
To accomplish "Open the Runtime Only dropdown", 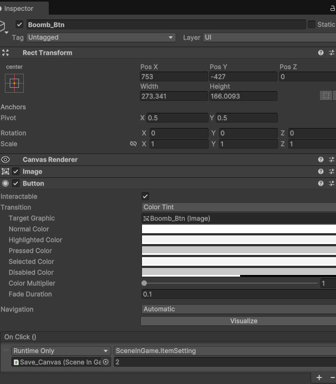I will coord(61,351).
